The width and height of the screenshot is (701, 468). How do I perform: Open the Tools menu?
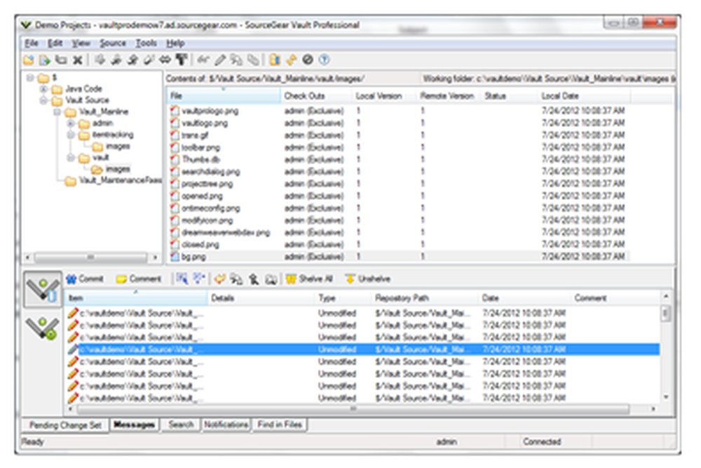click(x=147, y=43)
